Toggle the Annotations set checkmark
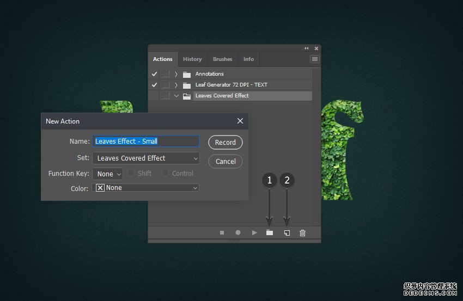This screenshot has height=301, width=463. pyautogui.click(x=154, y=74)
